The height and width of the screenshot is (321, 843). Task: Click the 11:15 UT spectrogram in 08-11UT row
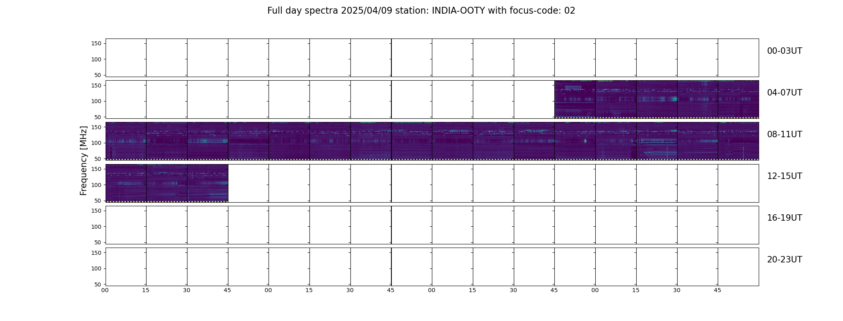(x=657, y=141)
